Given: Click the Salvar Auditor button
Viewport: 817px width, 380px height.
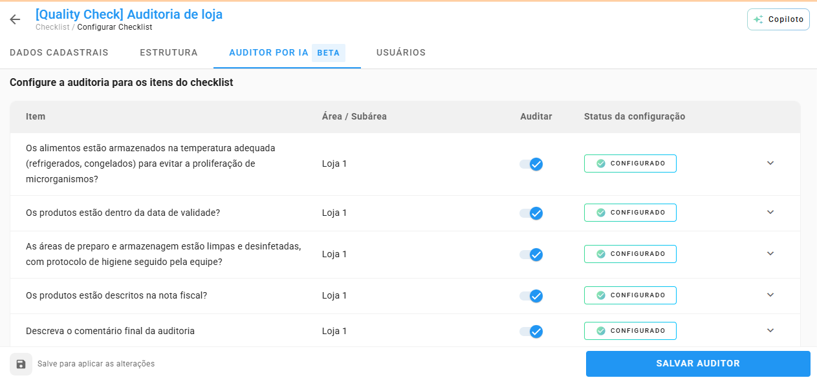Looking at the screenshot, I should coord(698,364).
